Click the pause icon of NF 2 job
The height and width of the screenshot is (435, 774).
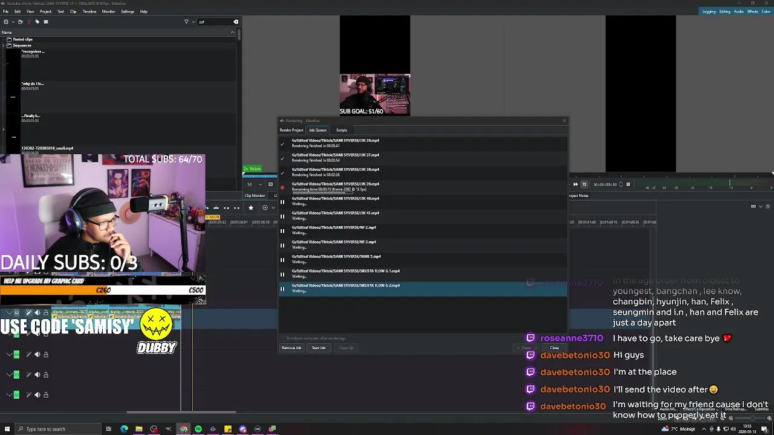[282, 231]
